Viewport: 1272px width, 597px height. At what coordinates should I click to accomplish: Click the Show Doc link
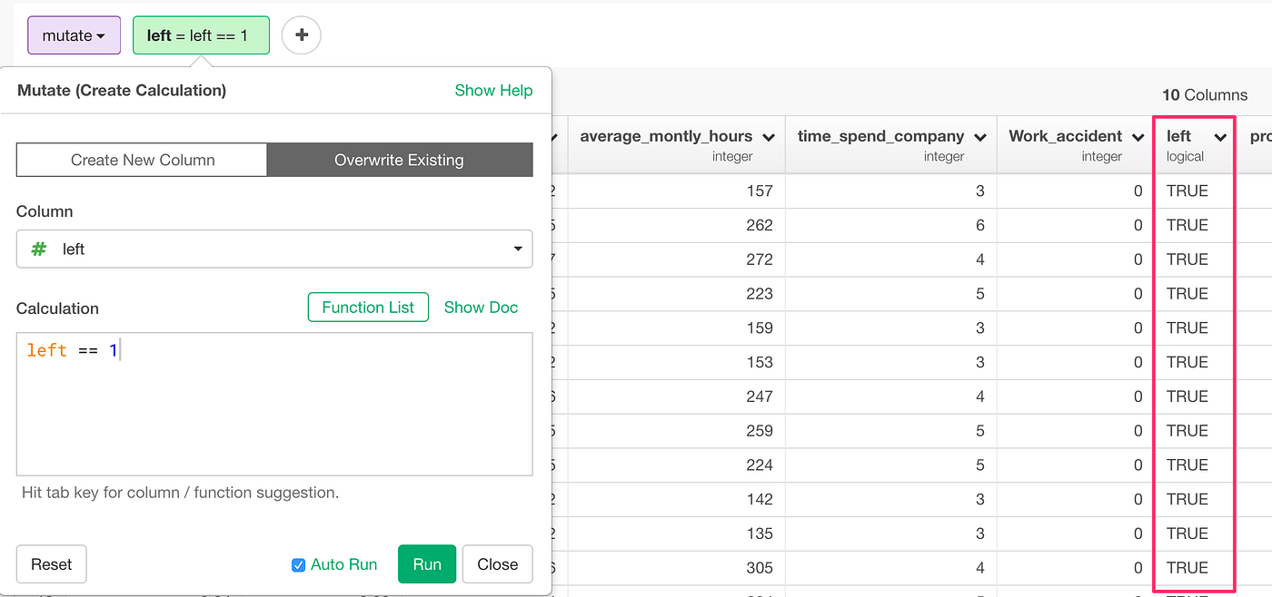click(481, 307)
